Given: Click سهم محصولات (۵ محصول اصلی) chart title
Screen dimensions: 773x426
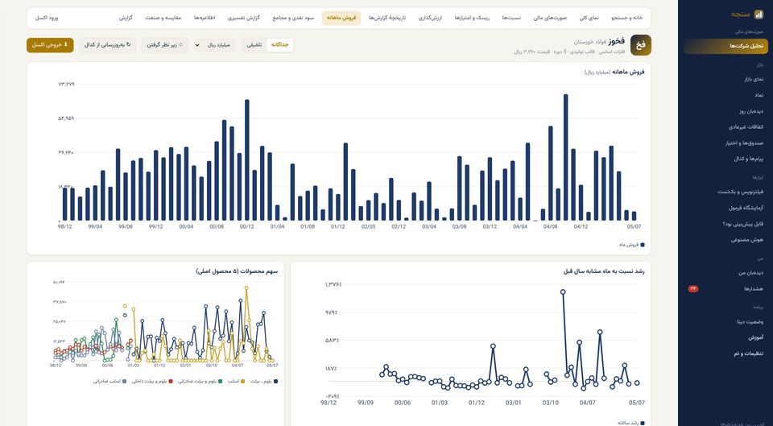Looking at the screenshot, I should (237, 271).
